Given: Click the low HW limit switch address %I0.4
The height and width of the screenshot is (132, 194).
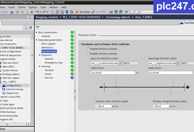Looking at the screenshot, I should pos(131,63).
